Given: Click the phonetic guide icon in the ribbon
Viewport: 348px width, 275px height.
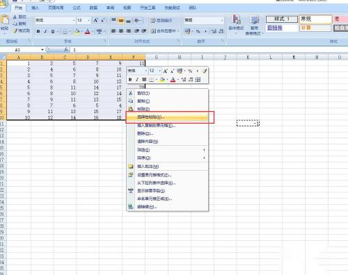Looking at the screenshot, I should pyautogui.click(x=100, y=31).
